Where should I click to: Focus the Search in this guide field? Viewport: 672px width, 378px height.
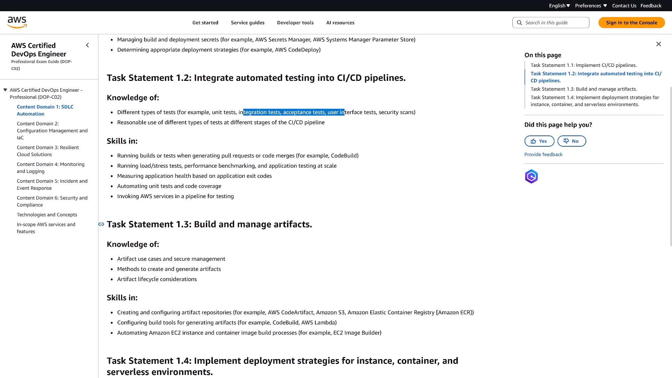click(551, 22)
